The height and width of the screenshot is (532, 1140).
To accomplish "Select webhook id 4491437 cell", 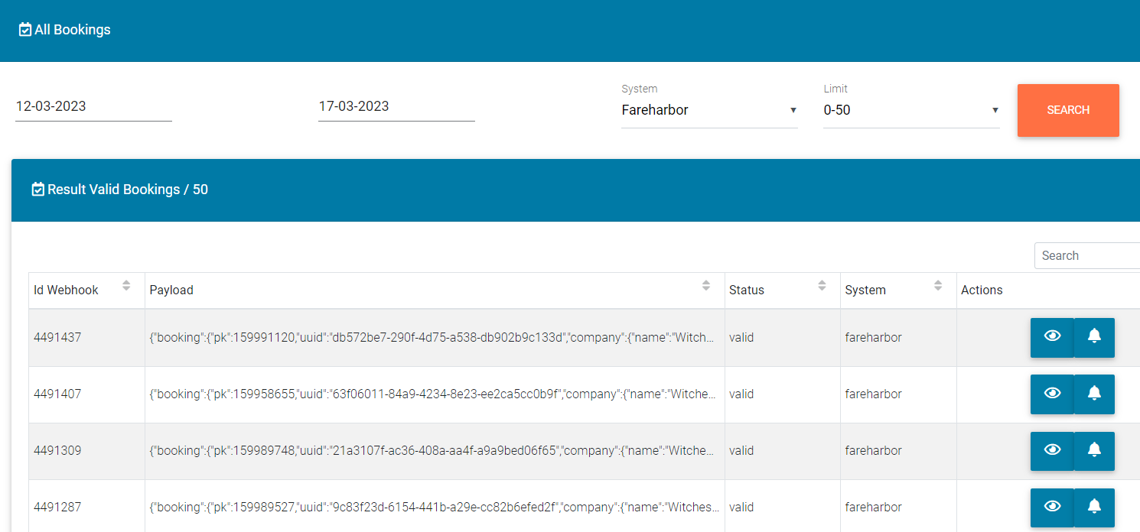I will (x=86, y=338).
